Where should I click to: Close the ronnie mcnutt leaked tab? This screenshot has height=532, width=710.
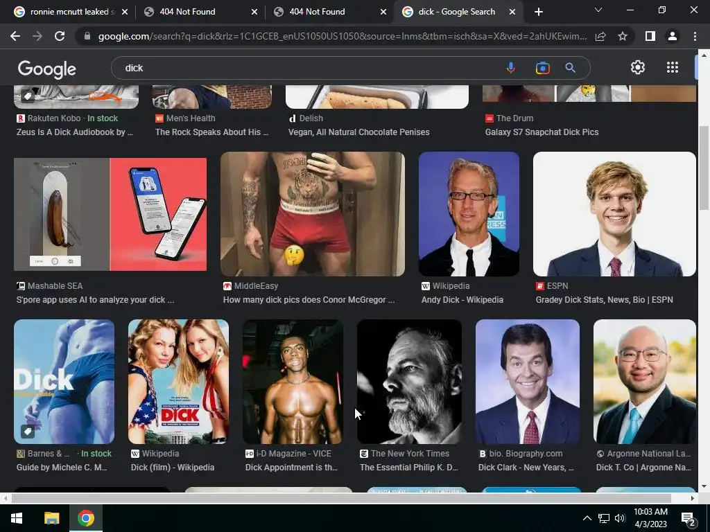[x=125, y=12]
